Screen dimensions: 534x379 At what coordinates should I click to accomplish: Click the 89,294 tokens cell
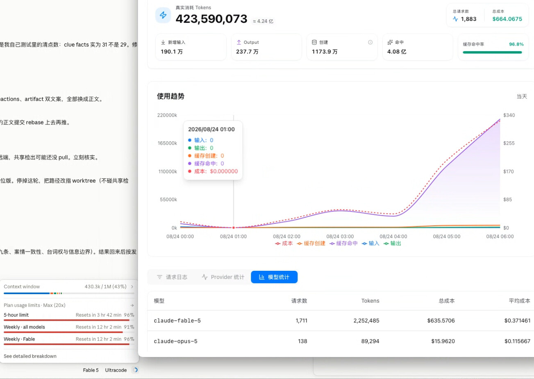click(370, 341)
